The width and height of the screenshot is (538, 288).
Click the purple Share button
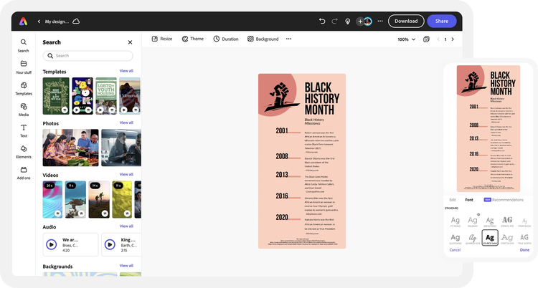tap(442, 21)
